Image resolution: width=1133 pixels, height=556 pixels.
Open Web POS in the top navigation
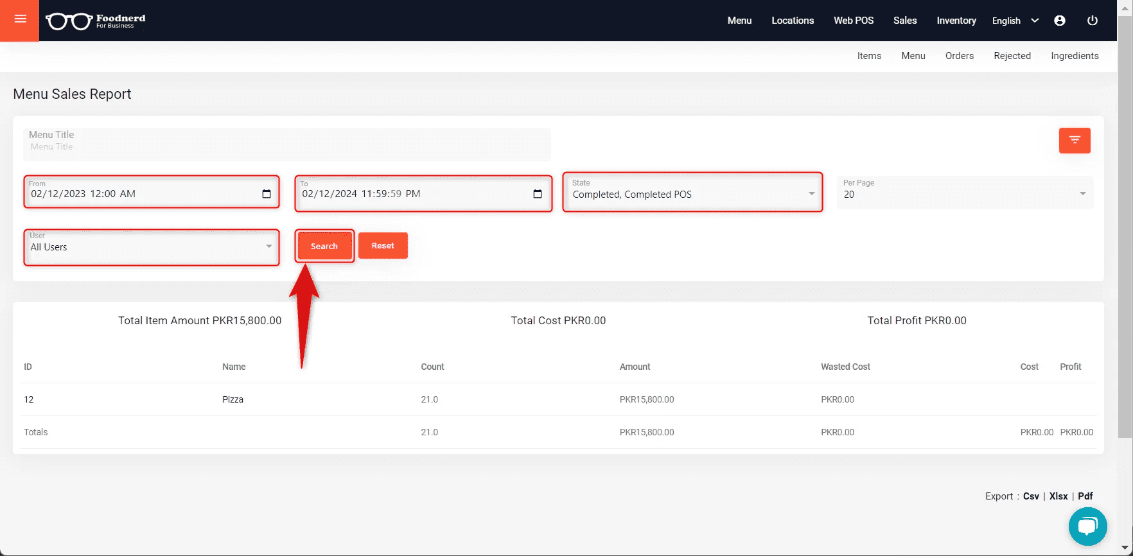[854, 21]
